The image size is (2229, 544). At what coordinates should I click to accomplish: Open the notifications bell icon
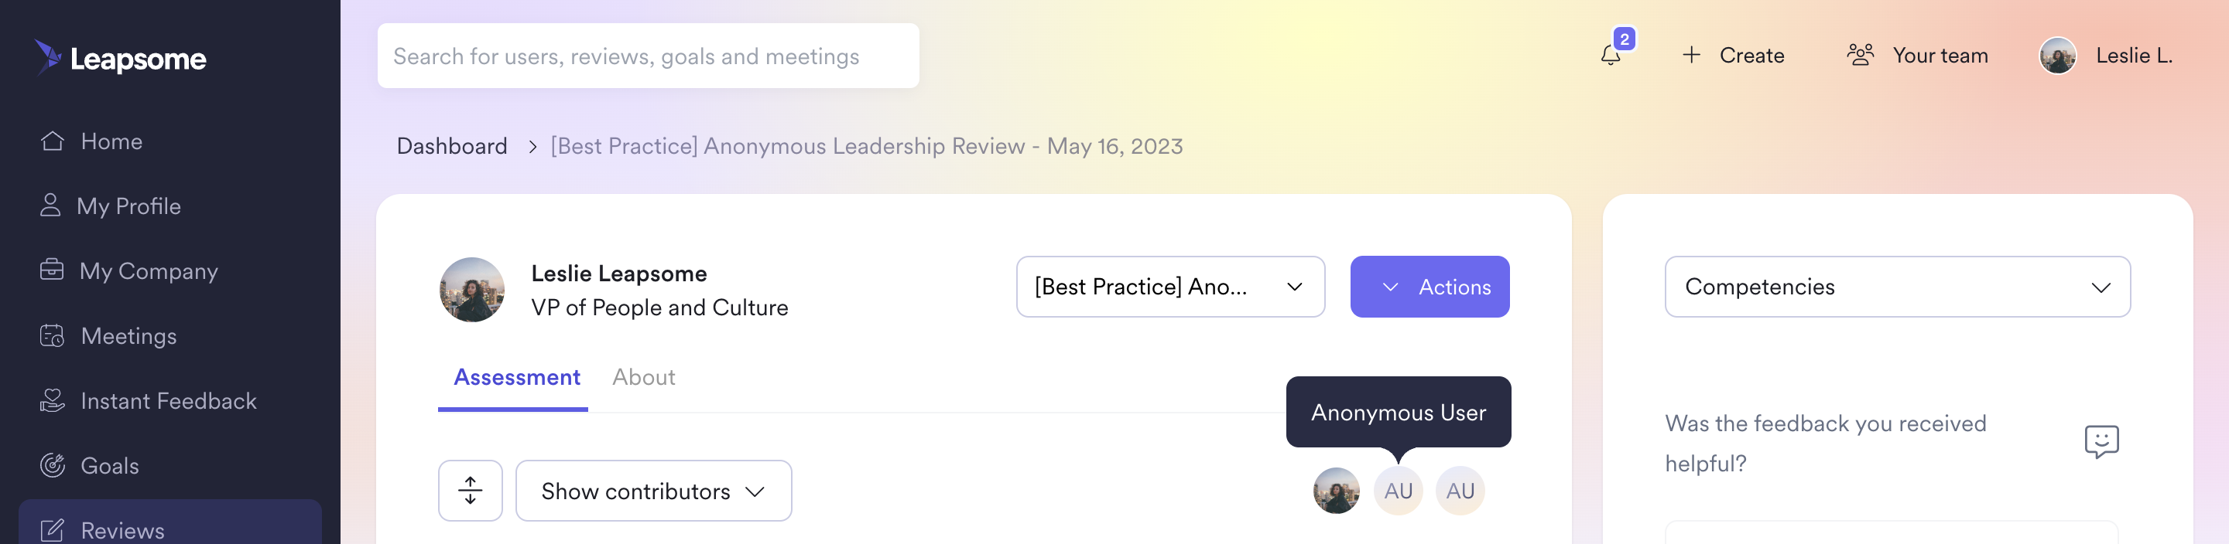(x=1611, y=56)
